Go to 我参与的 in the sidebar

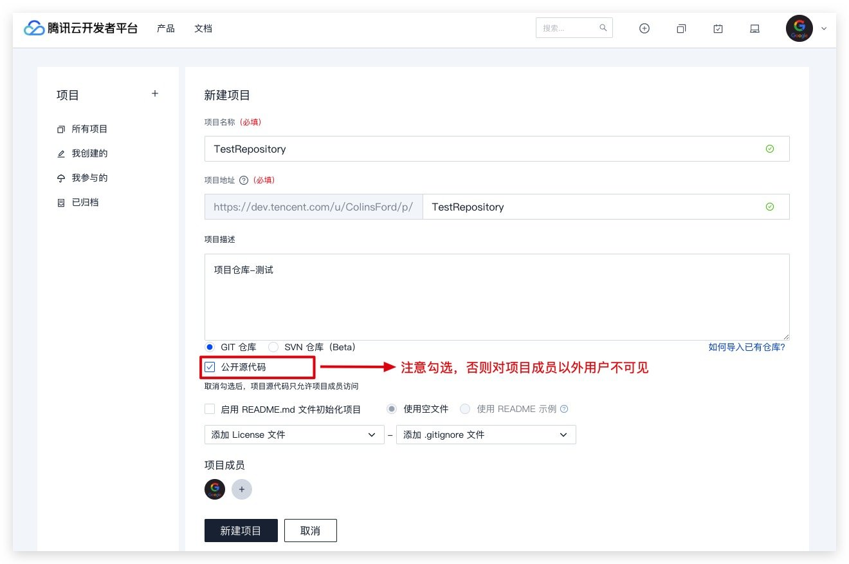[89, 178]
